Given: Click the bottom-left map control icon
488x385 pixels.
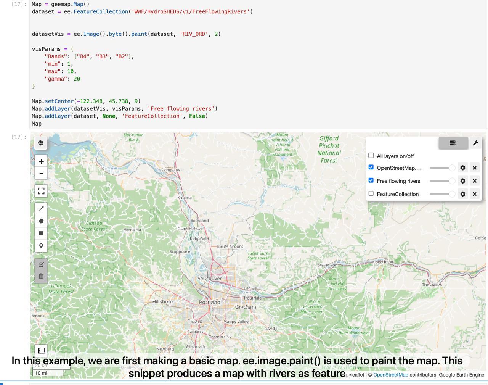Looking at the screenshot, I should point(41,350).
